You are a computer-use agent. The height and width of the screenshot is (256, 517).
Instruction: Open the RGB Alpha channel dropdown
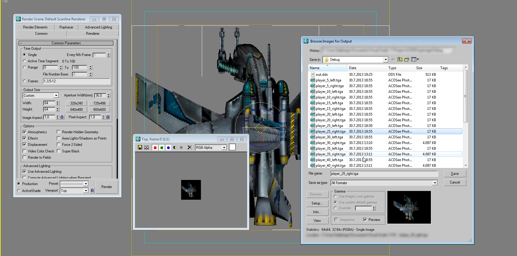(224, 148)
